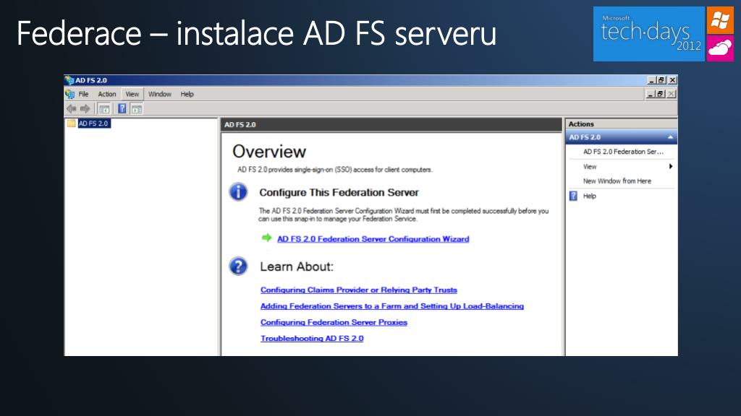Click the green arrow beside Configuration Wizard link
This screenshot has height=416, width=741.
266,238
